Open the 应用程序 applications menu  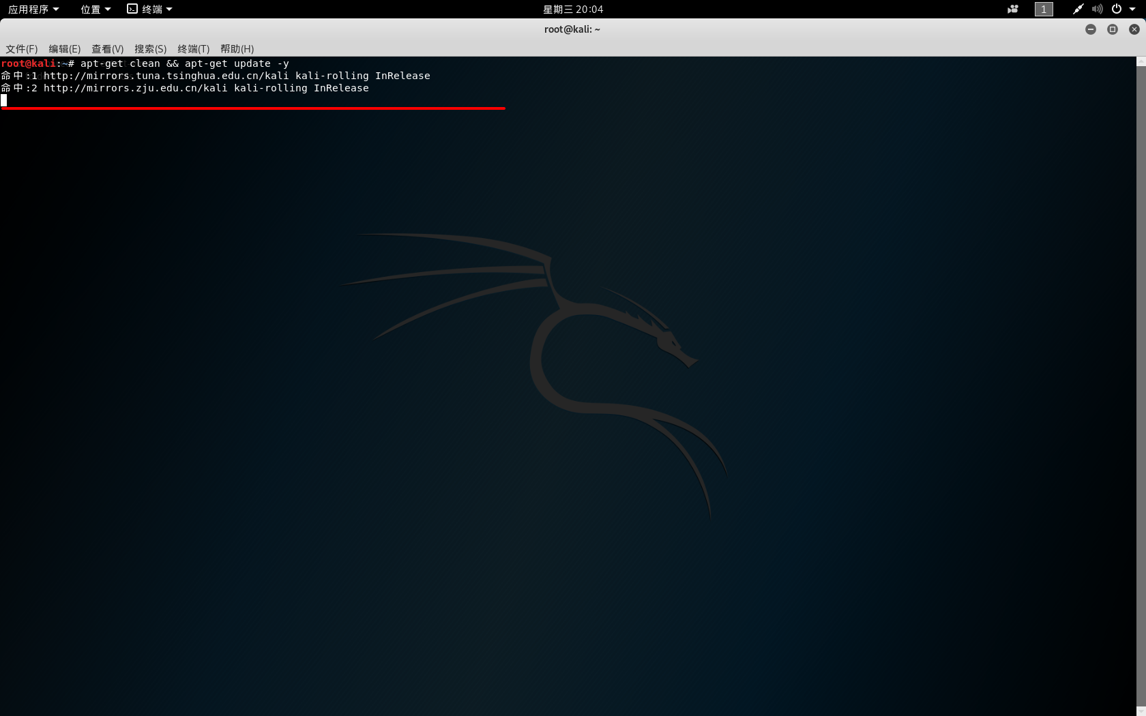pos(33,9)
